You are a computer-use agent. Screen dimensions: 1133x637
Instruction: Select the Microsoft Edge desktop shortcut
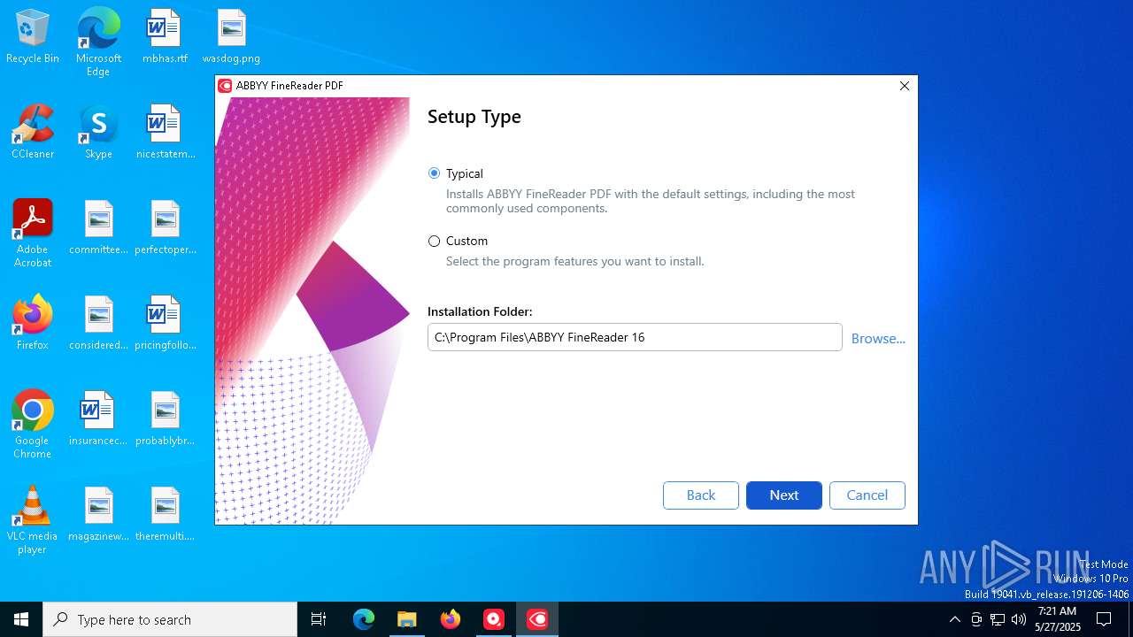[98, 42]
